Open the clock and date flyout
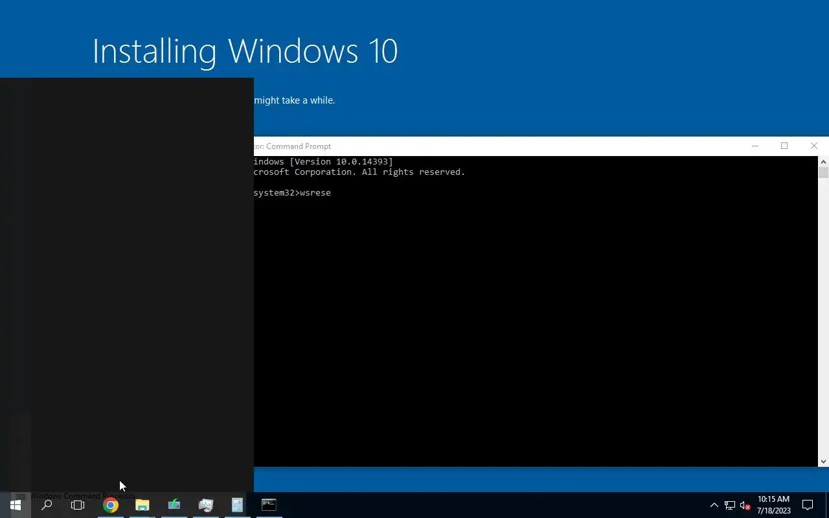Screen dimensions: 829x518 773,505
